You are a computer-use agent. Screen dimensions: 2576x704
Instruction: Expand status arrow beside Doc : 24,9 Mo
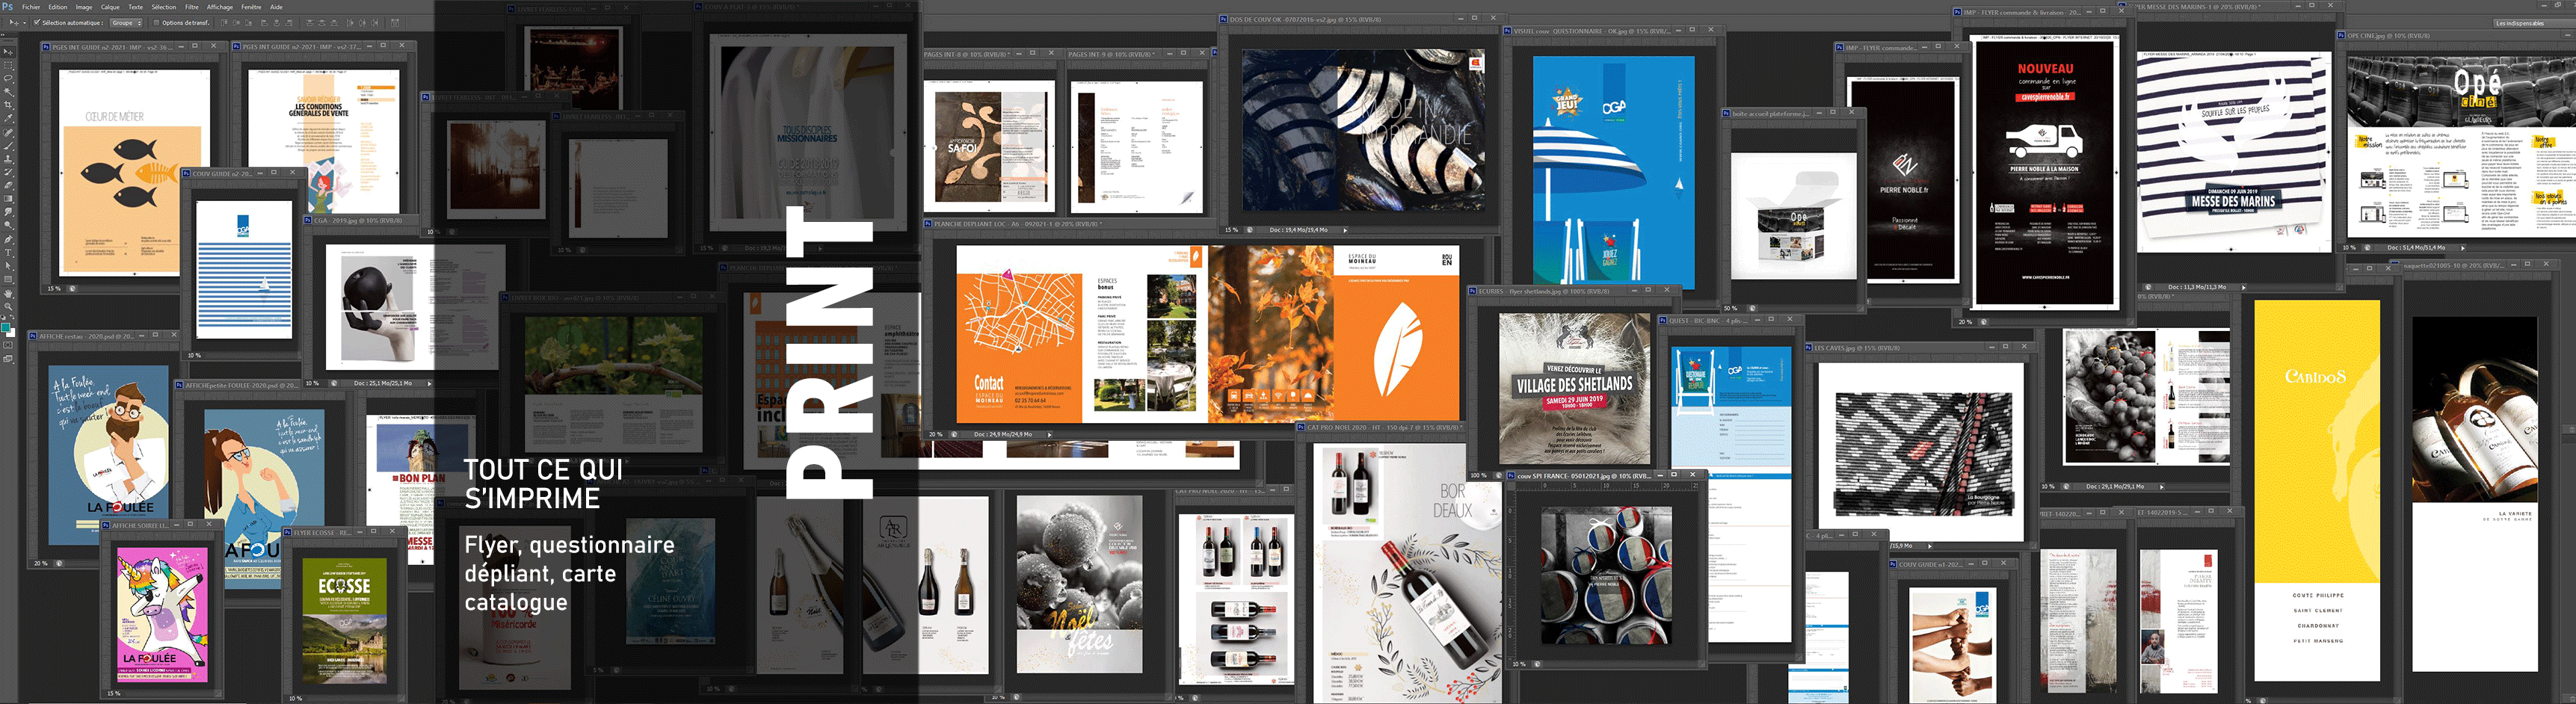(1049, 435)
